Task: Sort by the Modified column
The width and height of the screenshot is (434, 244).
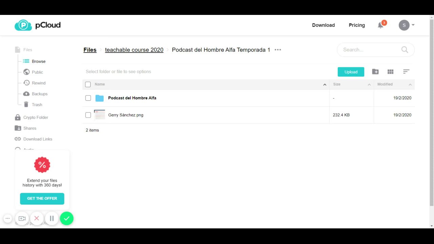Action: click(394, 84)
